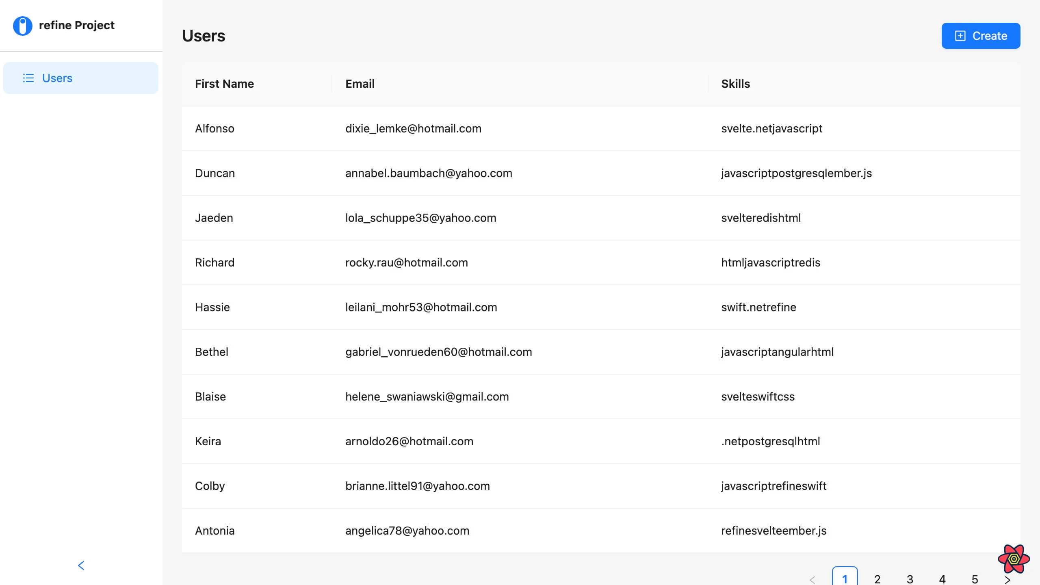Click the First Name column header
The height and width of the screenshot is (585, 1040).
224,84
